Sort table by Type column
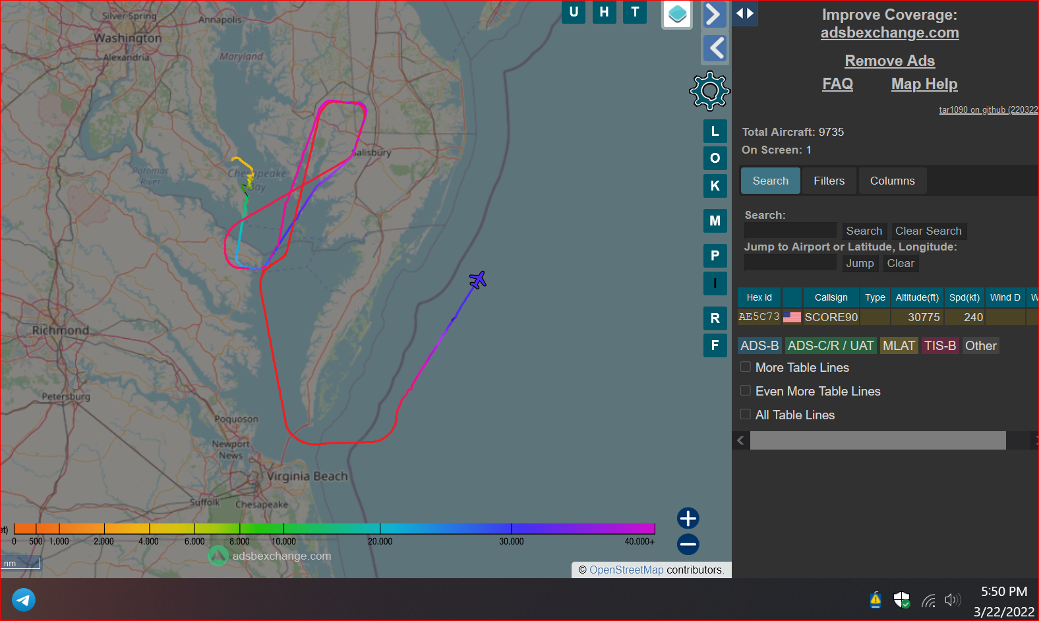 pyautogui.click(x=876, y=297)
